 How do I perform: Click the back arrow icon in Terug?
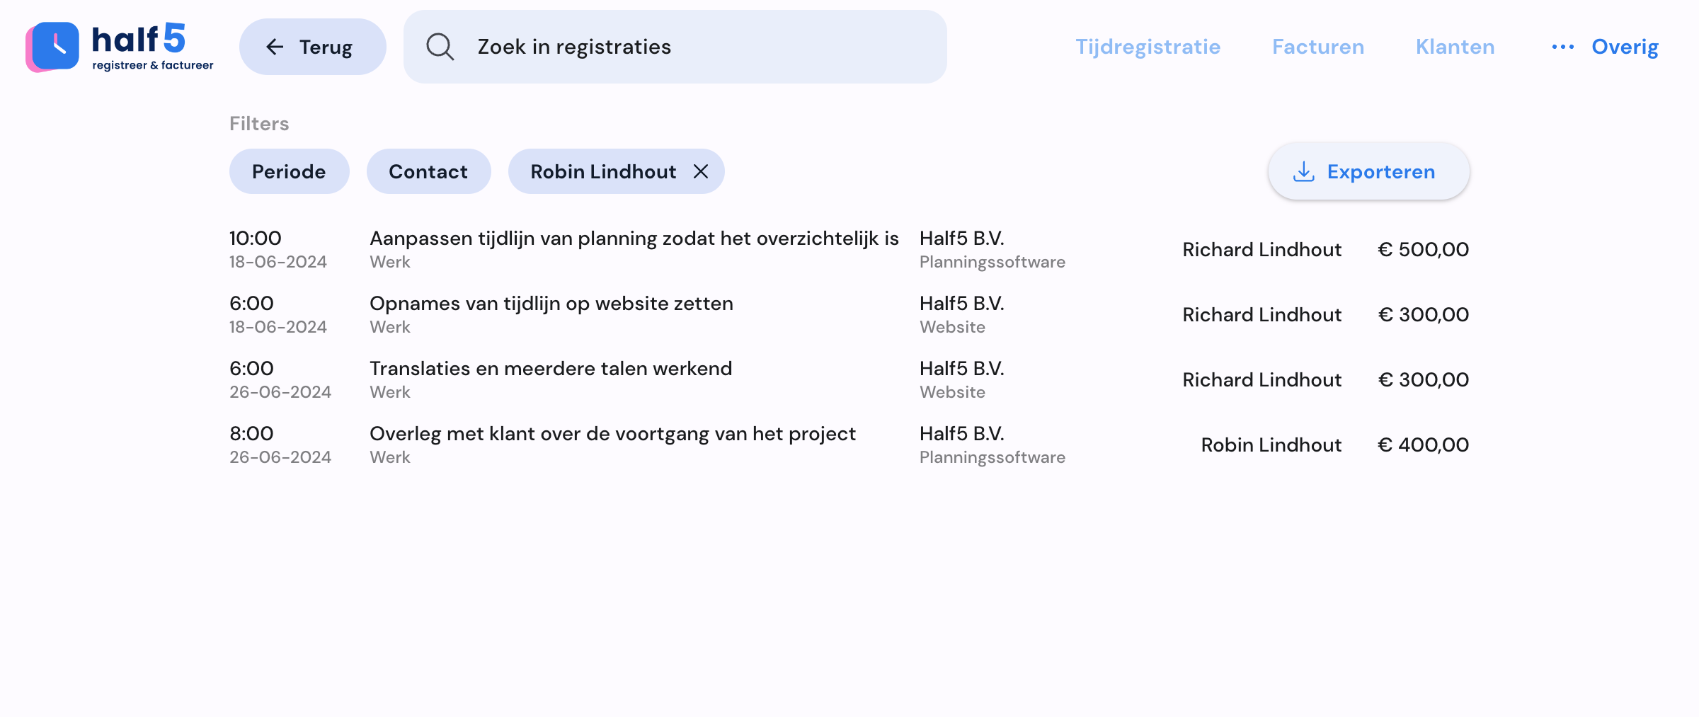[275, 47]
